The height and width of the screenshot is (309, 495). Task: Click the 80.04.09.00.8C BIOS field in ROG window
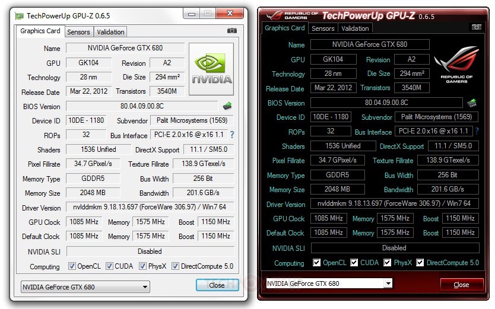point(386,103)
